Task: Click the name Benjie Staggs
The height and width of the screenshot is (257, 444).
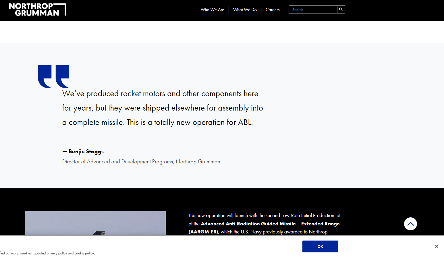Action: (x=86, y=152)
